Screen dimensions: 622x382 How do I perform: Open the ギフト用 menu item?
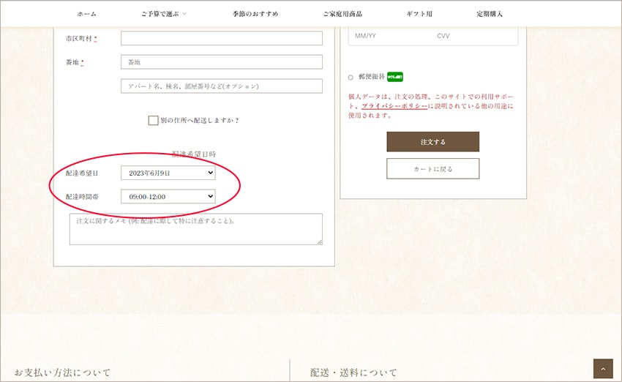pos(419,14)
